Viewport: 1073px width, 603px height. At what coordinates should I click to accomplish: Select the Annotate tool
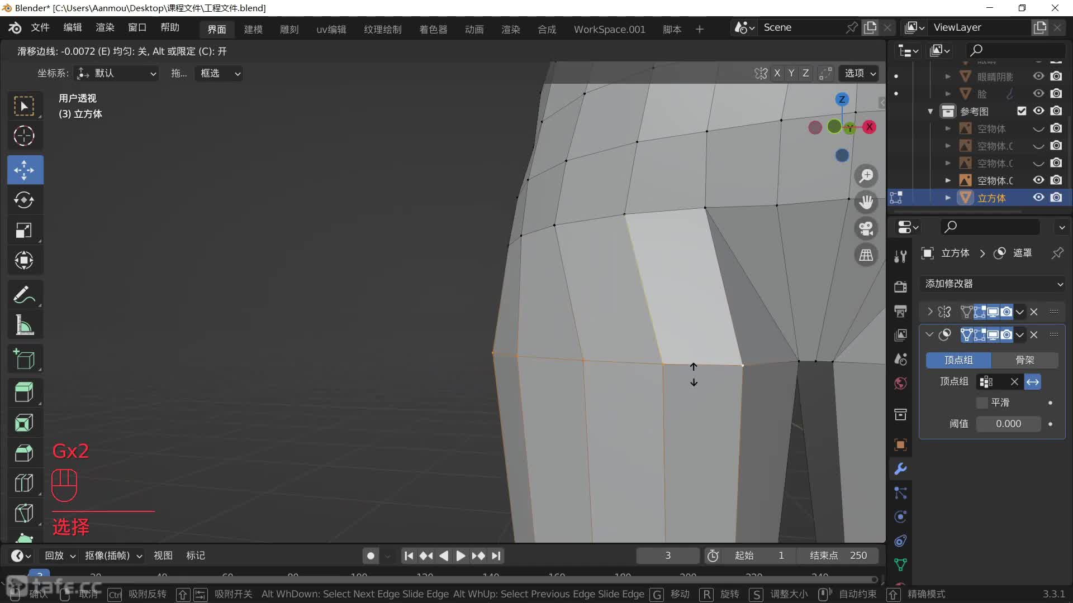[x=25, y=294]
